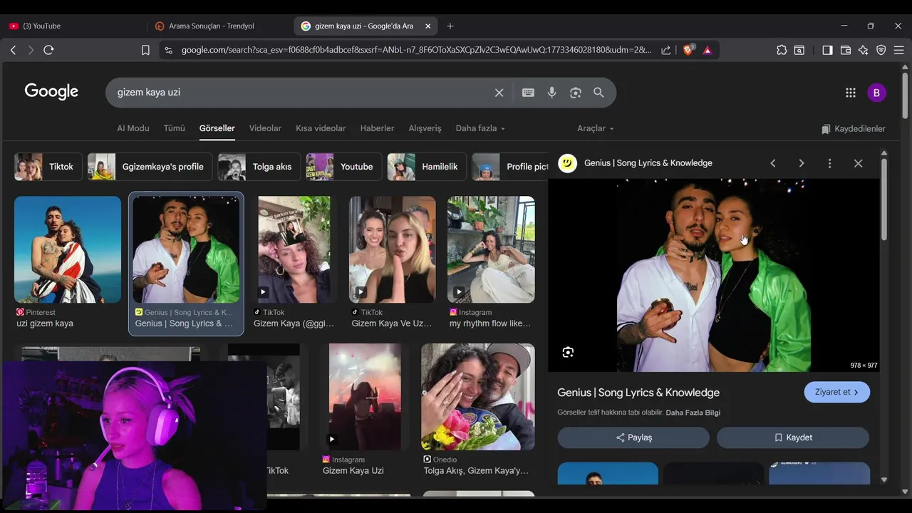
Task: Select the Haberler search tab
Action: click(377, 128)
